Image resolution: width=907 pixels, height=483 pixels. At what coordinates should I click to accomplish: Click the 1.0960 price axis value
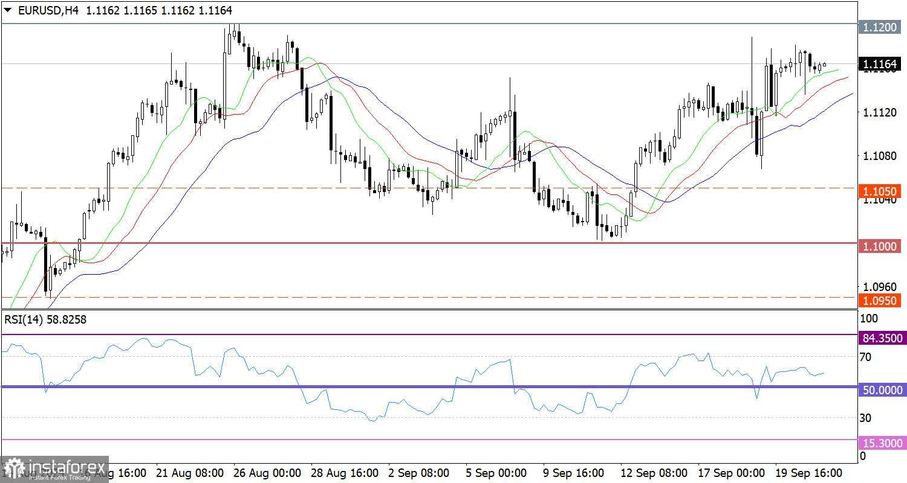click(x=880, y=287)
